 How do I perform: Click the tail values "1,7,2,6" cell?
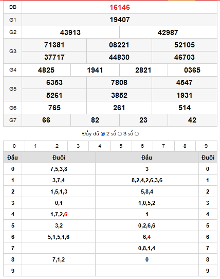pyautogui.click(x=59, y=214)
